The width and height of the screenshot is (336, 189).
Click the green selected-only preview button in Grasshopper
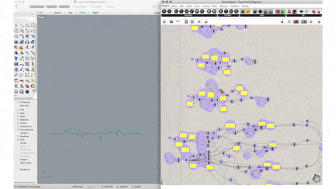pos(304,22)
